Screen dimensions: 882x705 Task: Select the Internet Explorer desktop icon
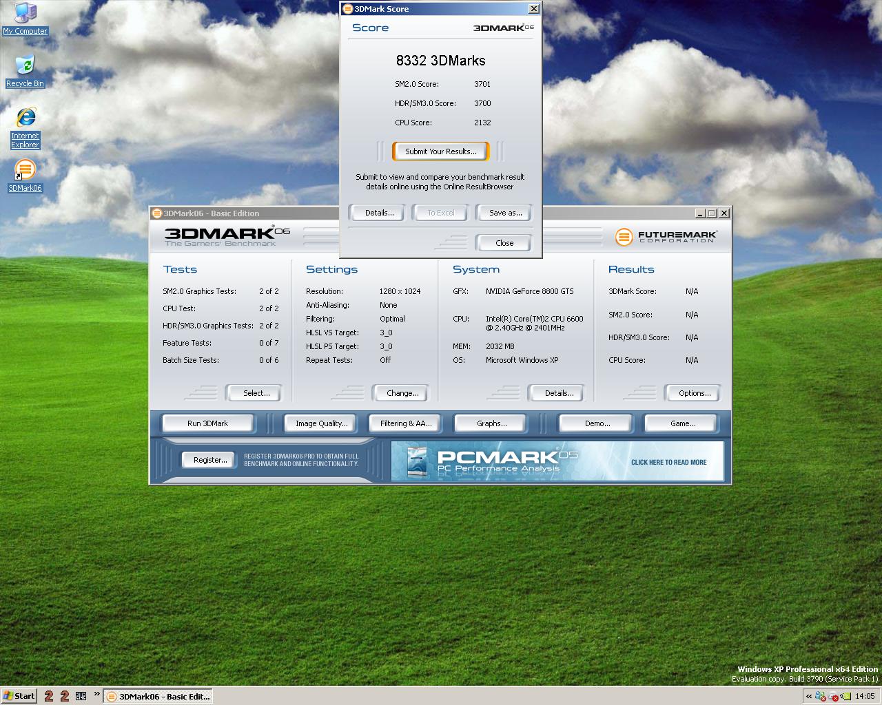25,128
